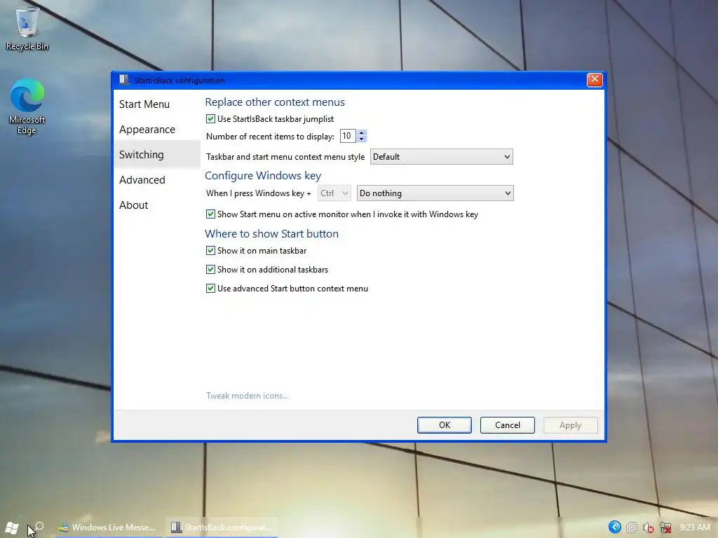
Task: Close the StartIsBack configuration window
Action: 595,80
